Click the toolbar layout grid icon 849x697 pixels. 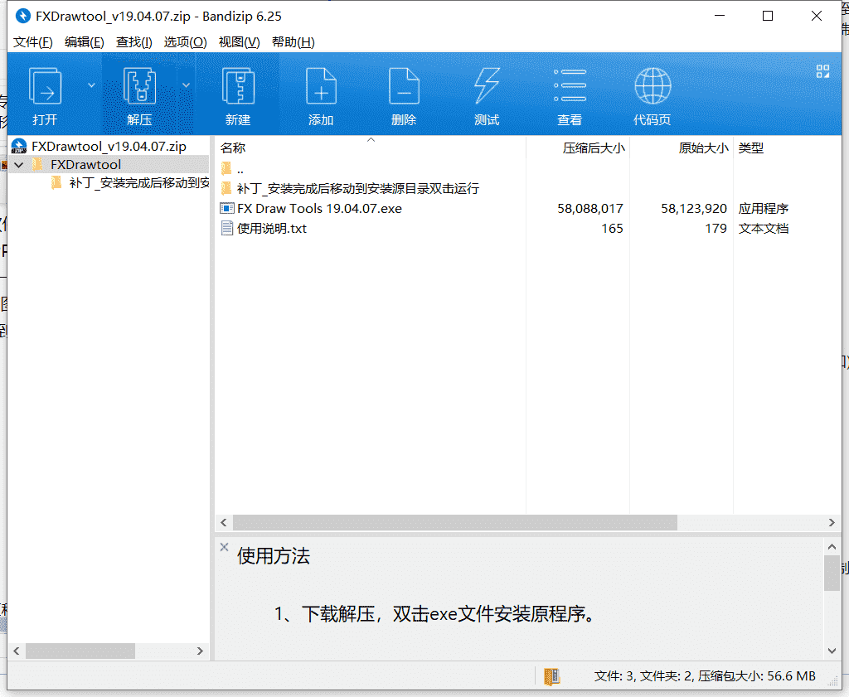[822, 71]
